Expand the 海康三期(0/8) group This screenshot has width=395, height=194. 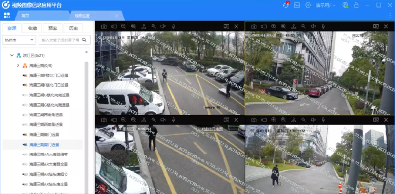[x=18, y=66]
